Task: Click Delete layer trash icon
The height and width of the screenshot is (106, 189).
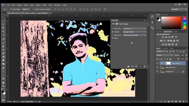Action: coord(183,102)
